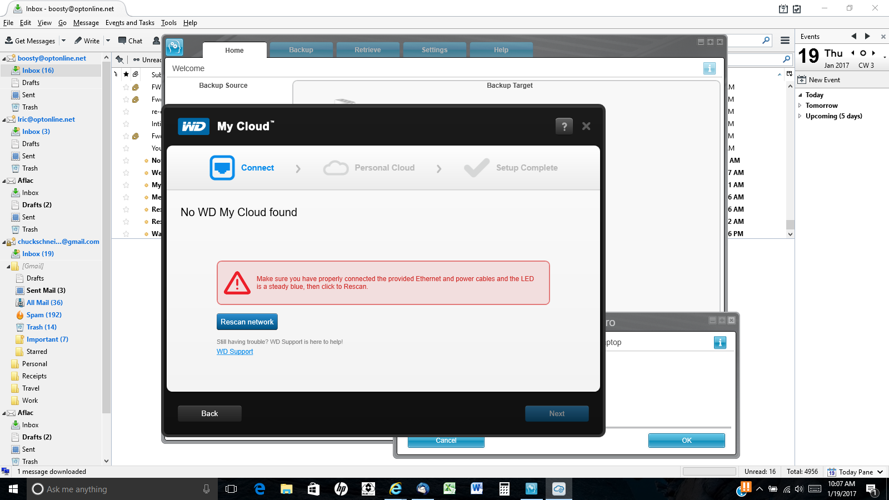Image resolution: width=889 pixels, height=500 pixels.
Task: Collapse the chuckschnei...@gmail.com account tree
Action: point(4,242)
